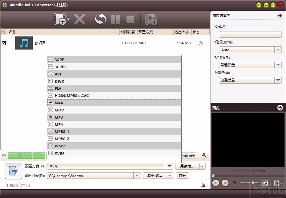Image resolution: width=286 pixels, height=198 pixels.
Task: Choose MP3 from the format list
Action: (x=114, y=117)
